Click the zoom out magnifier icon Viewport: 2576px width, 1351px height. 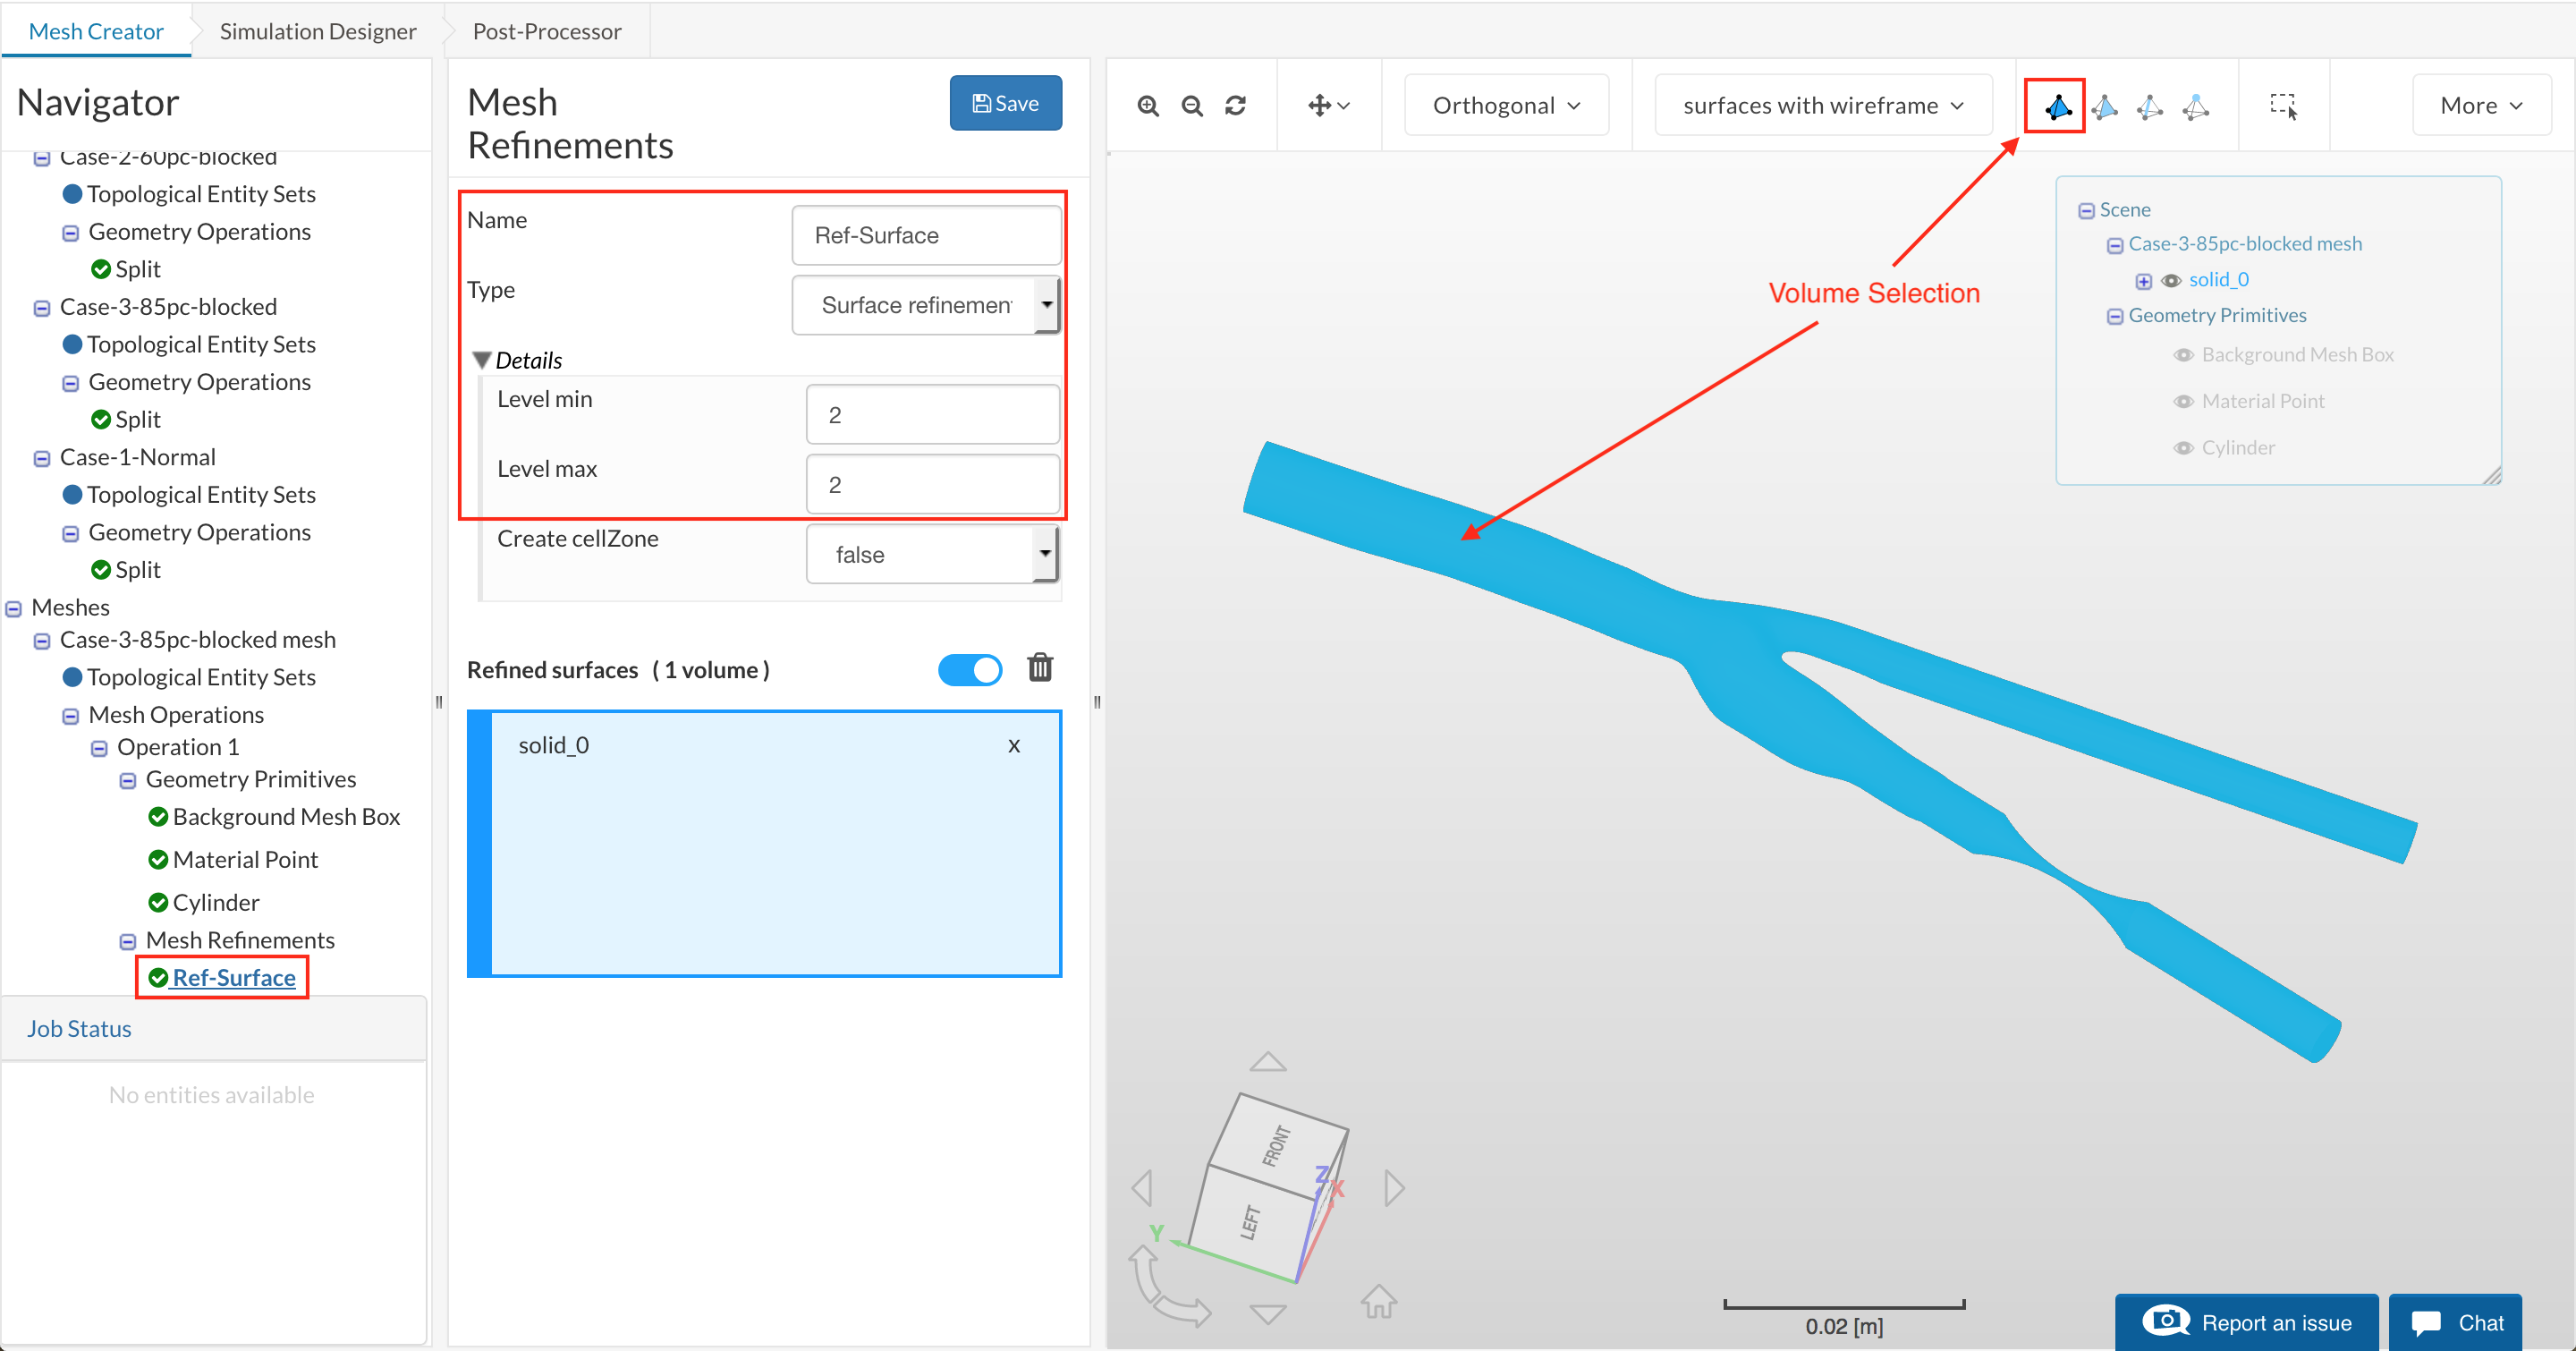click(1192, 106)
